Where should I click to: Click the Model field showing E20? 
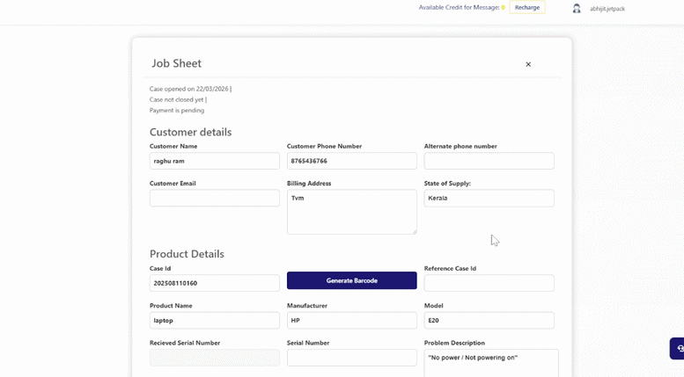tap(489, 320)
